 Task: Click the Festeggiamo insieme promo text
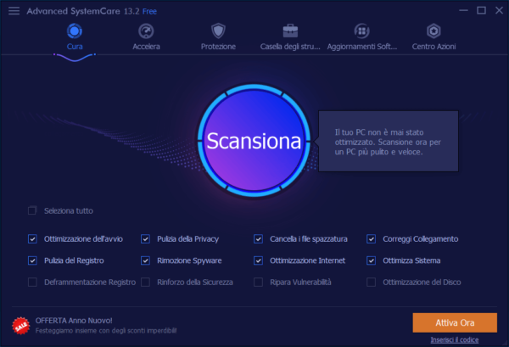(106, 331)
